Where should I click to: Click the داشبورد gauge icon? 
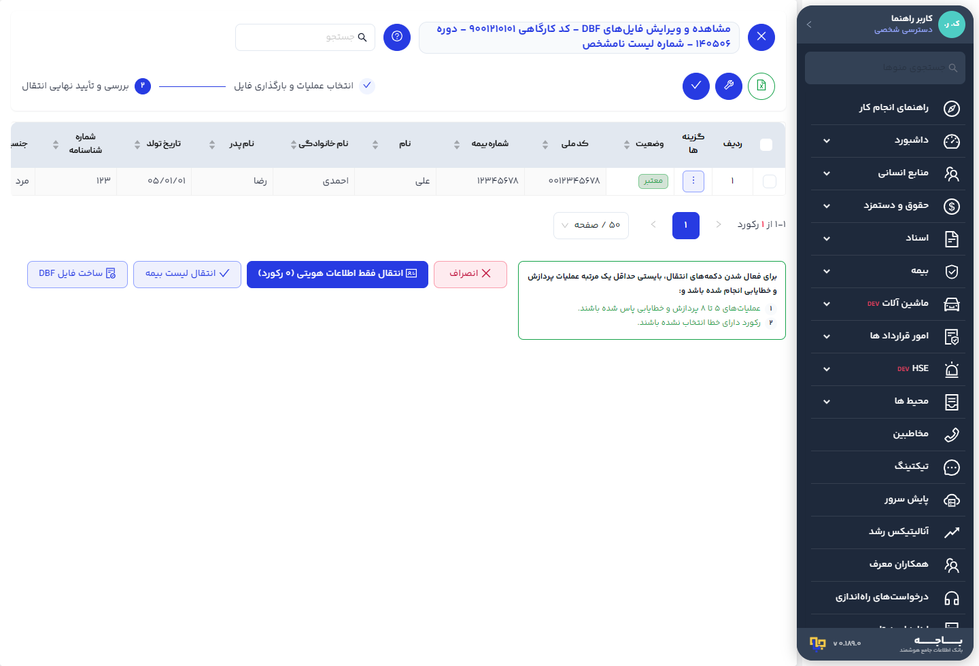[952, 141]
